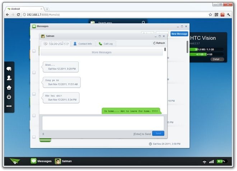Screen dimensions: 237x171
Task: Click the red PDF extension icon
Action: click(x=223, y=15)
